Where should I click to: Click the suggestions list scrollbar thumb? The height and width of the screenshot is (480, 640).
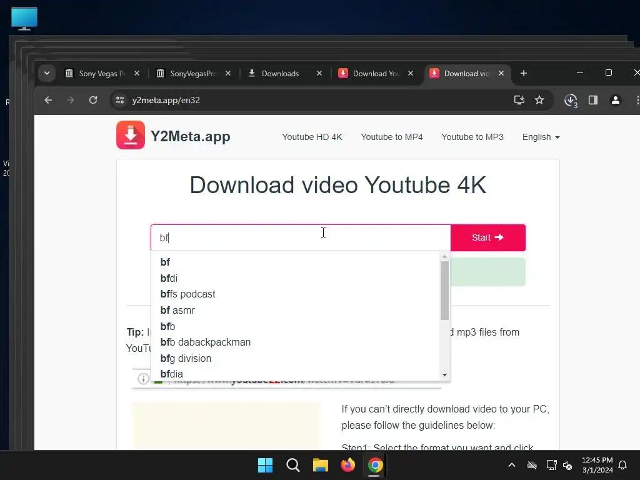(x=444, y=291)
